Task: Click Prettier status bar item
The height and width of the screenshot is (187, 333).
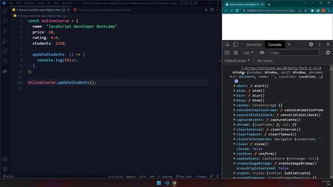Action: point(201,177)
